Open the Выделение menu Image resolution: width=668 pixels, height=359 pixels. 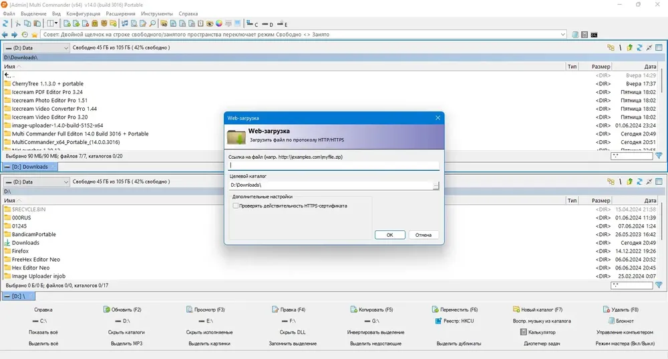[x=33, y=13]
